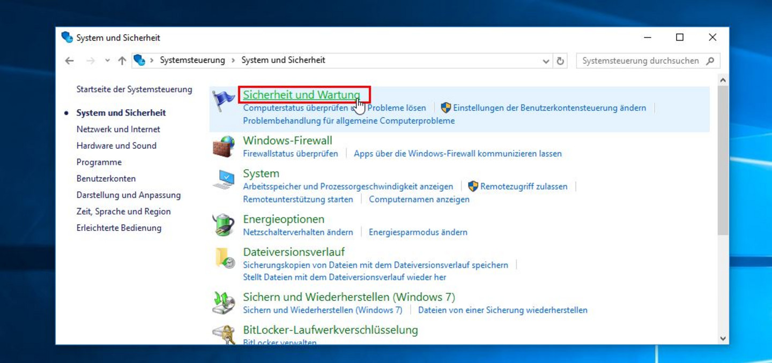772x363 pixels.
Task: Go up one level with up arrow
Action: click(x=122, y=61)
